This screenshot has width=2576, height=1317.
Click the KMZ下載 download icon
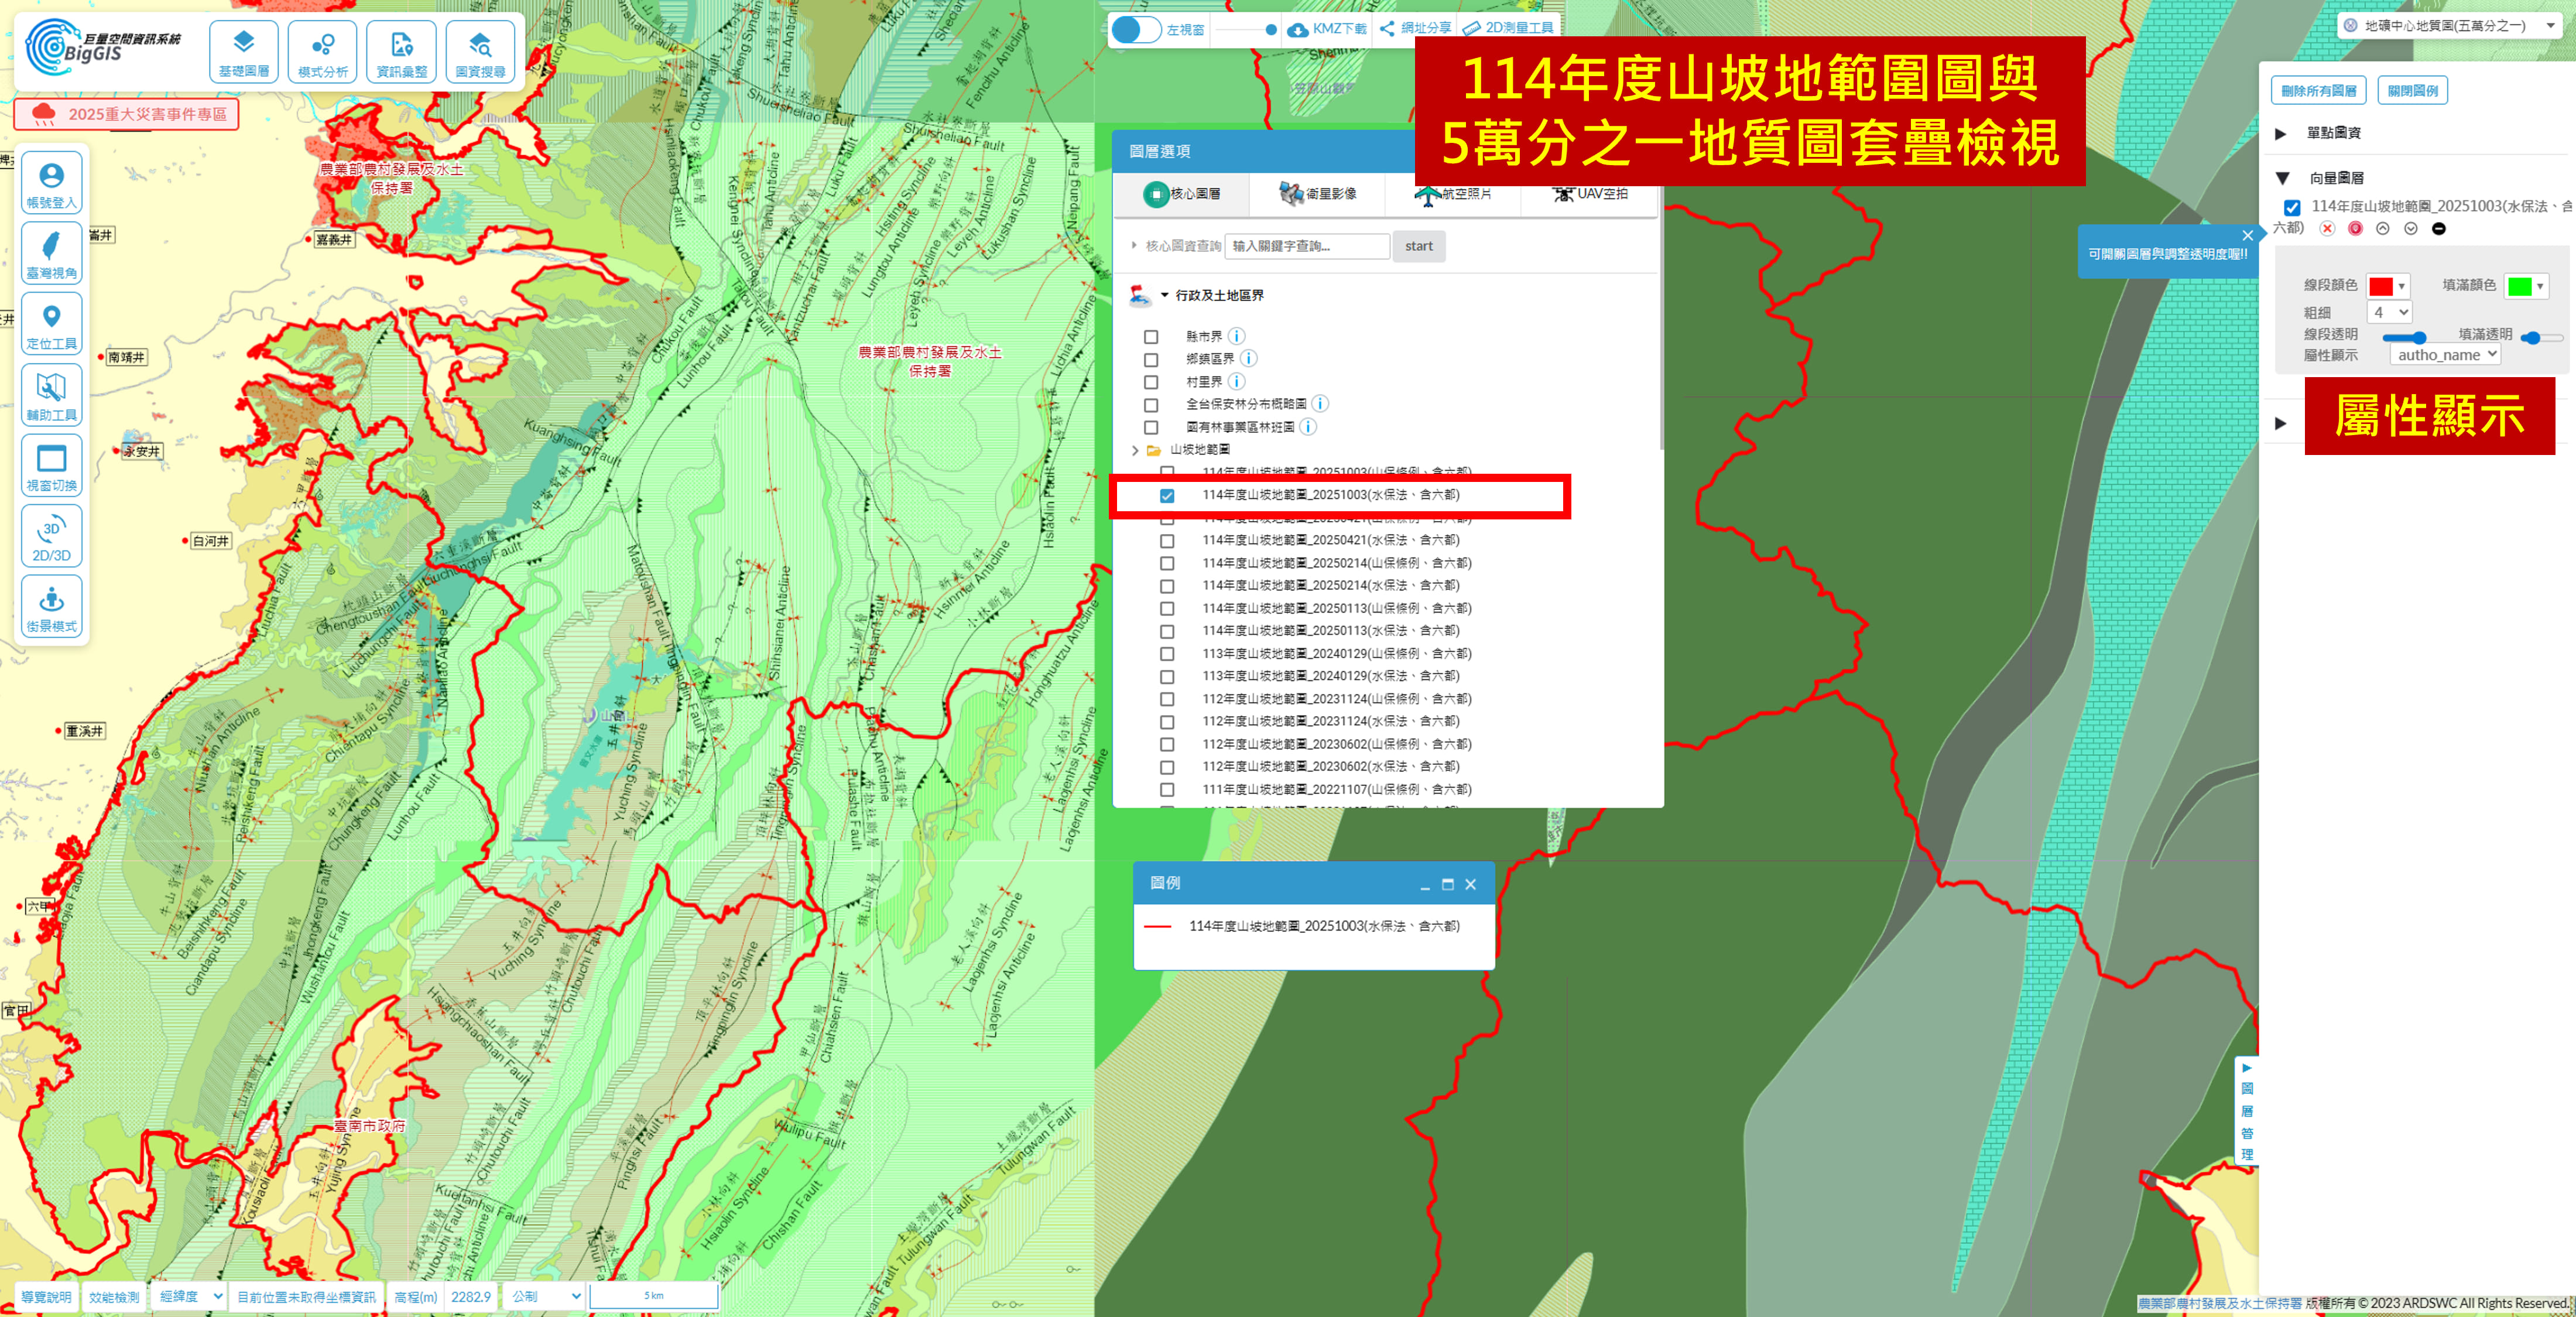[1297, 29]
